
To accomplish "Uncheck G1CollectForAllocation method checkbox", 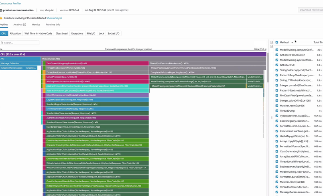I will [276, 55].
